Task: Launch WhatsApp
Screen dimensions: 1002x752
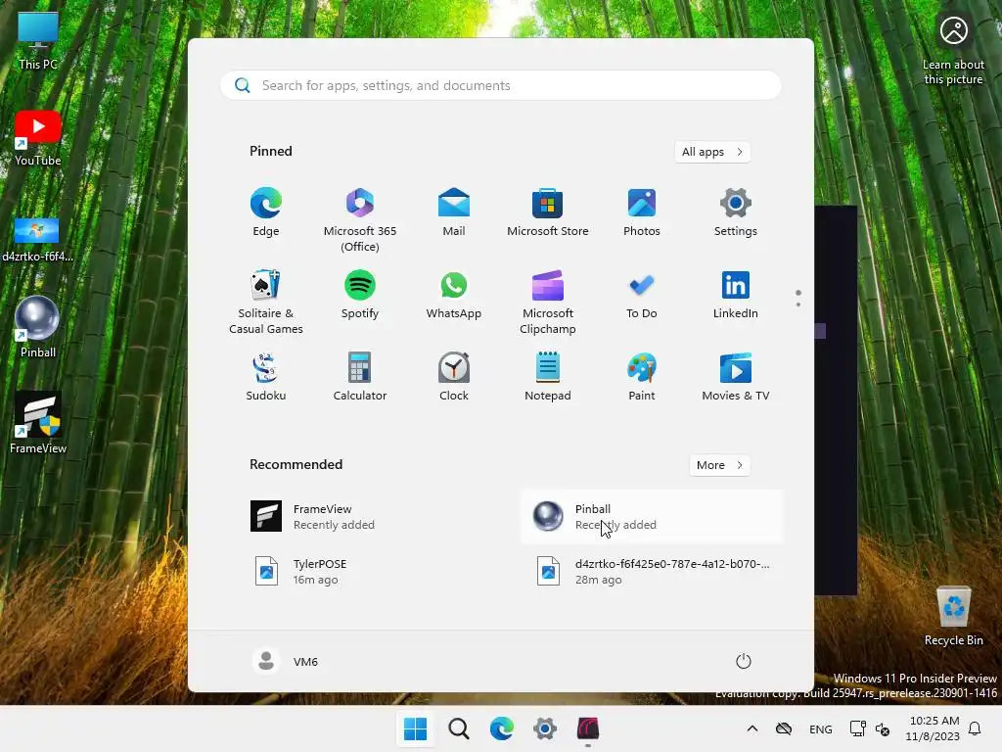Action: [454, 294]
